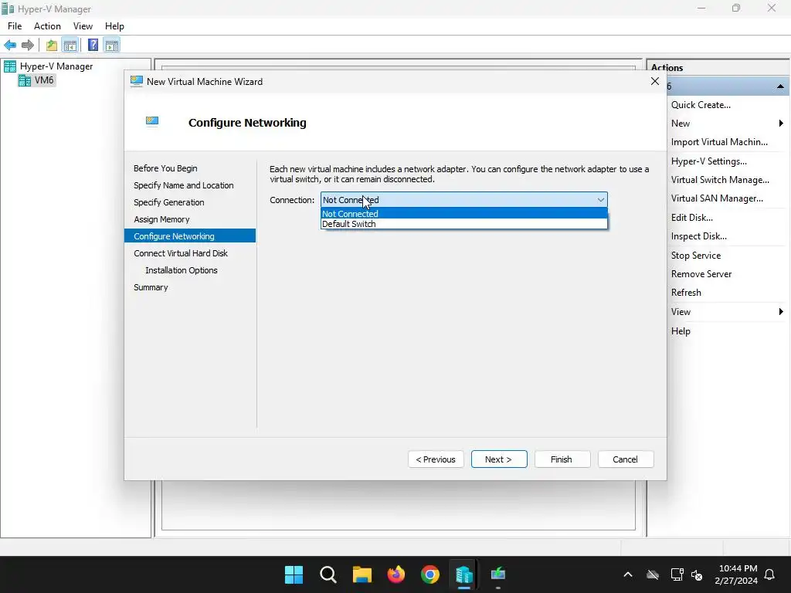Launch Firefox from taskbar
Image resolution: width=791 pixels, height=593 pixels.
point(396,574)
